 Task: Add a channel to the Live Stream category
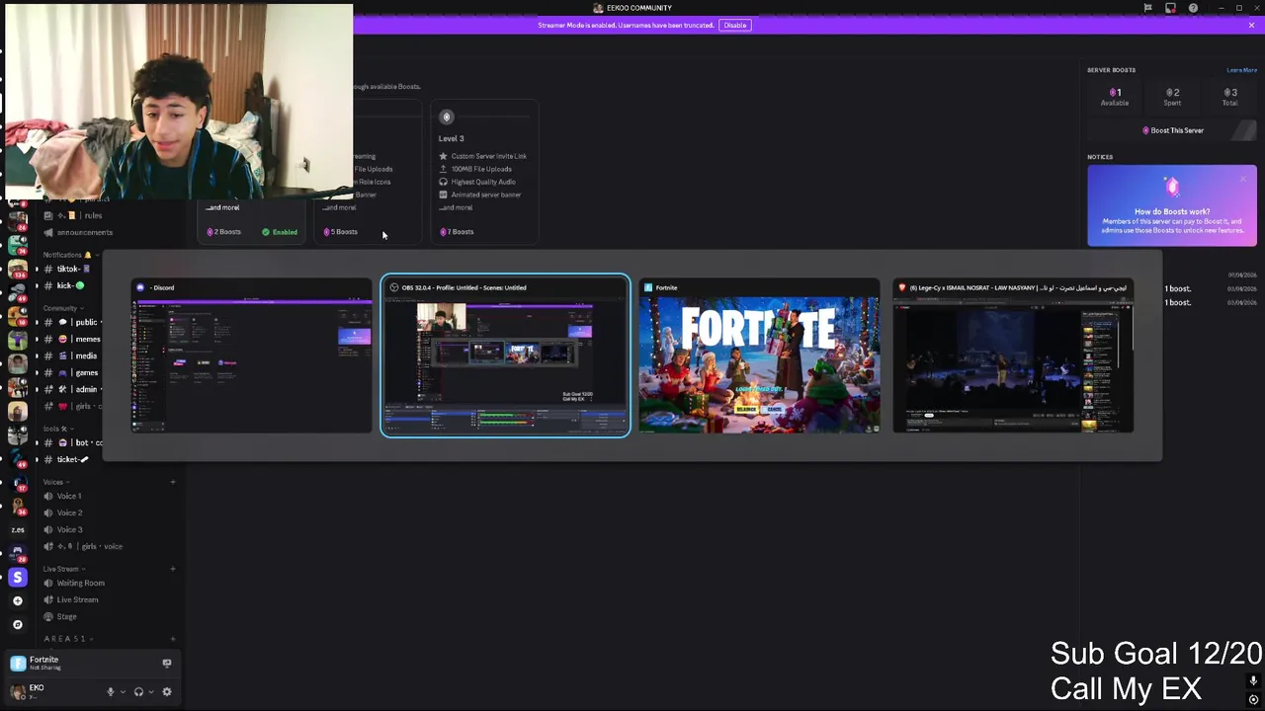pyautogui.click(x=173, y=569)
